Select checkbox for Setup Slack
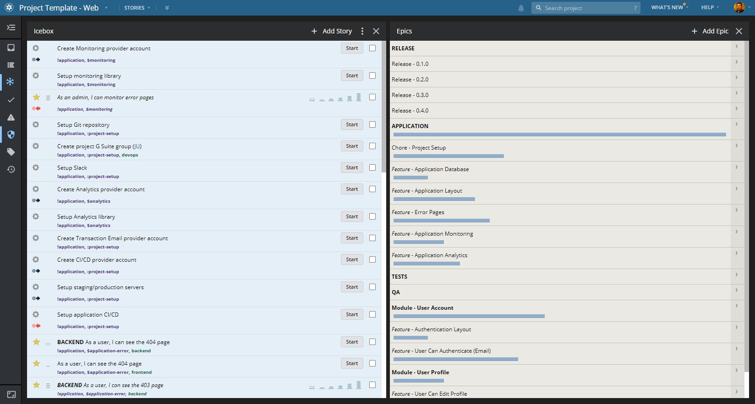 tap(372, 167)
